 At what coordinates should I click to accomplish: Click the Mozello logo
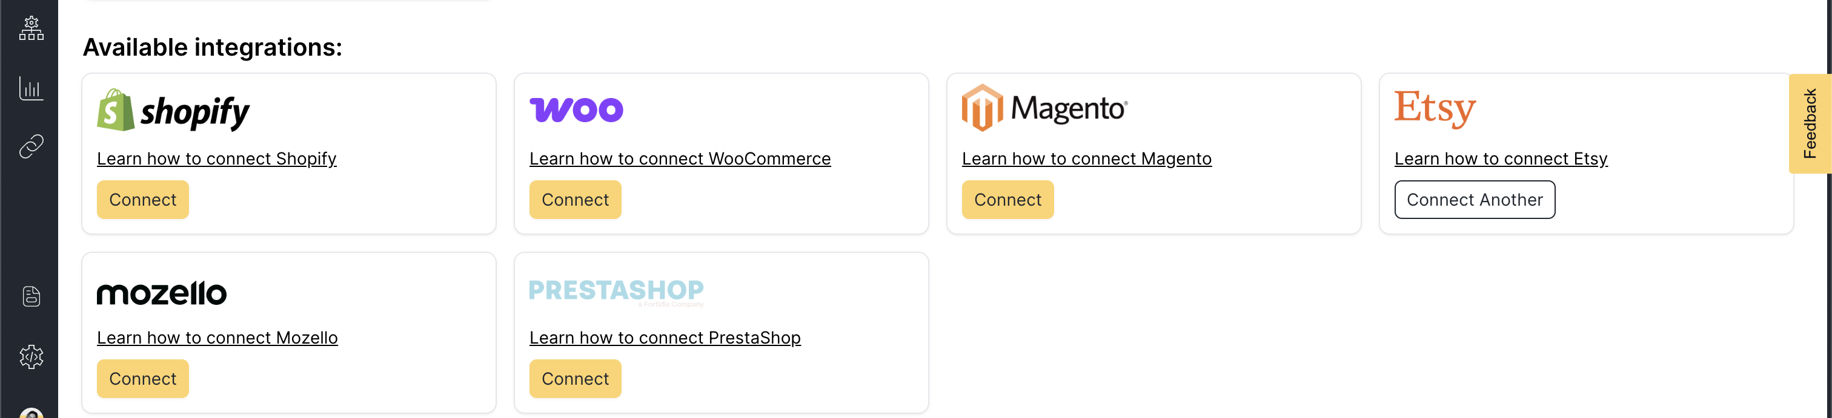click(161, 292)
